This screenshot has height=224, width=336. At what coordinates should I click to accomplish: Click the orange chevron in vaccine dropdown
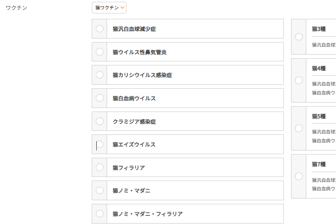(x=122, y=8)
